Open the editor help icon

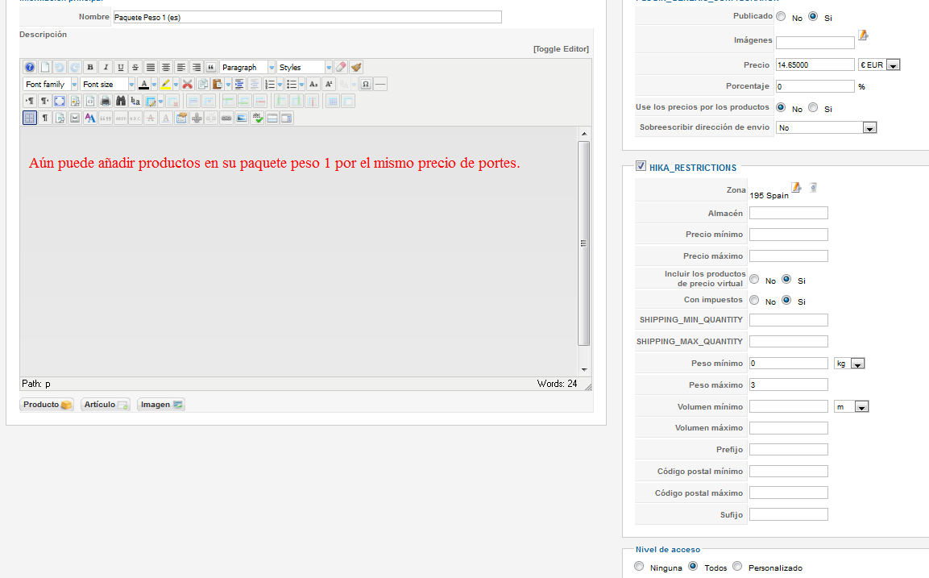coord(30,67)
